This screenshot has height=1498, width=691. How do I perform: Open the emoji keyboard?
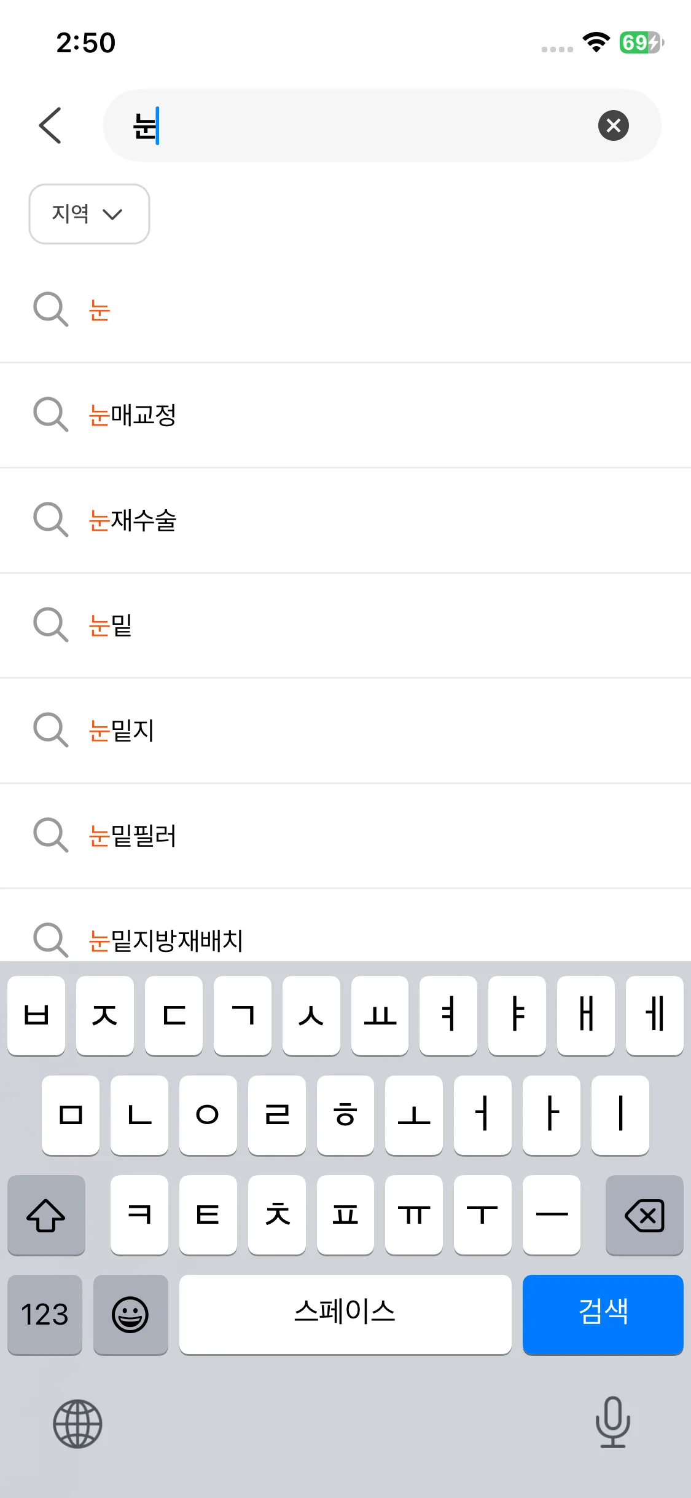[130, 1314]
